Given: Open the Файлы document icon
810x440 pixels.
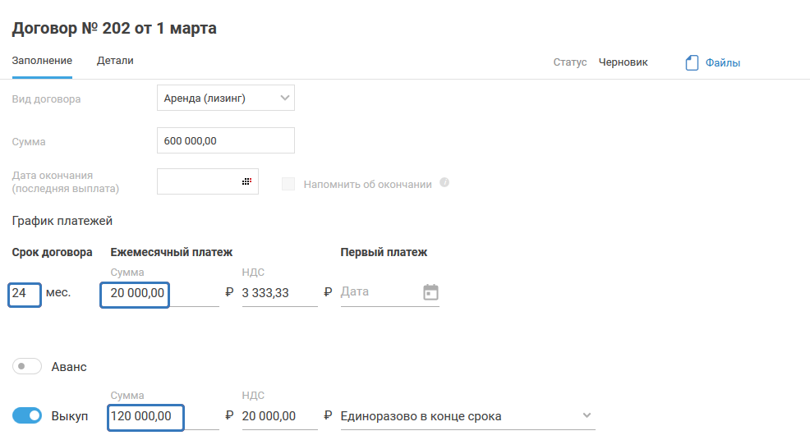Looking at the screenshot, I should point(692,62).
